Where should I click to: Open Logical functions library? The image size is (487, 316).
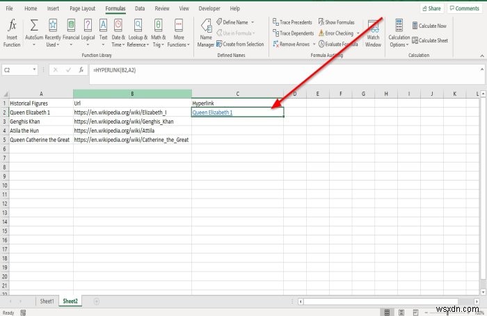pos(88,33)
